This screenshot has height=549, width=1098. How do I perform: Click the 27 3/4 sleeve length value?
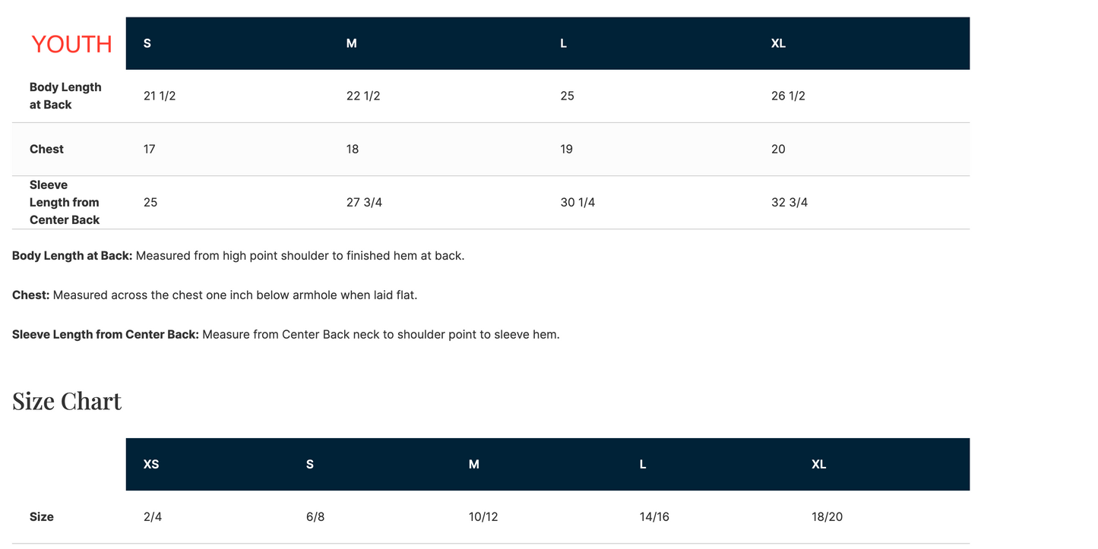tap(364, 202)
